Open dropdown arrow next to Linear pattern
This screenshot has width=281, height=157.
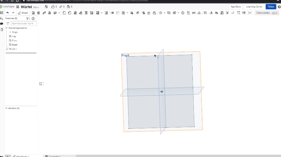pyautogui.click(x=101, y=13)
